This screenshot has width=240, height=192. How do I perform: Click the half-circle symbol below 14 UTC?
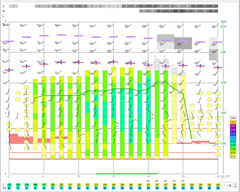148,181
